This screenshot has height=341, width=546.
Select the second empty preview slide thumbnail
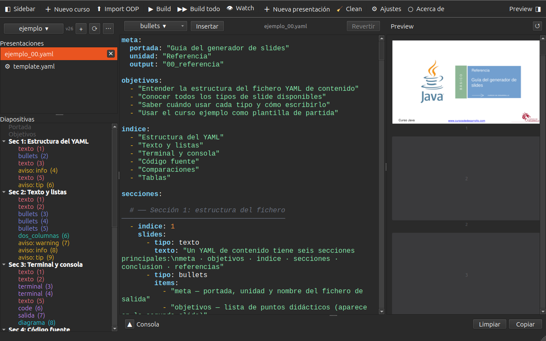466,178
